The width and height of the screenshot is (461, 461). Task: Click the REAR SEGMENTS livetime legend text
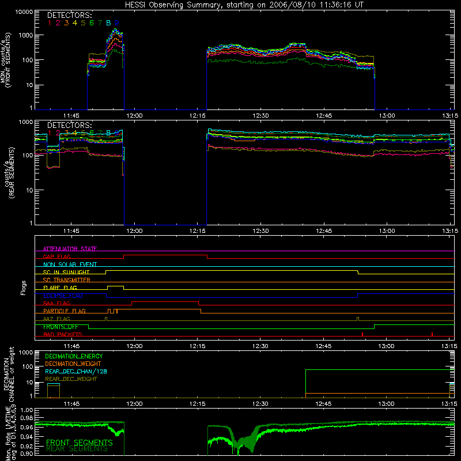[77, 449]
